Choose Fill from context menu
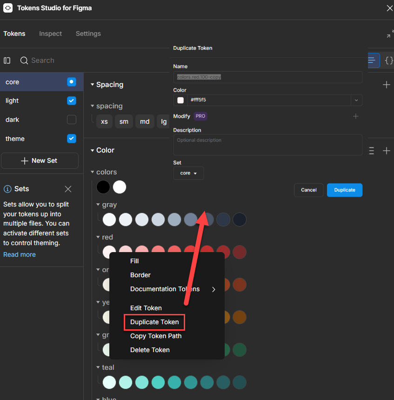The height and width of the screenshot is (400, 394). coord(134,261)
